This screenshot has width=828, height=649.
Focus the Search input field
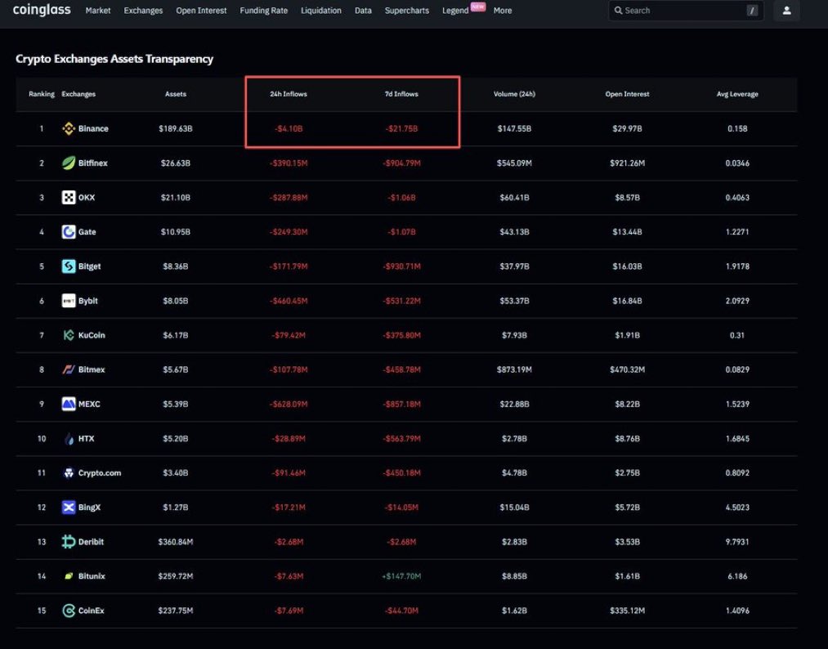point(686,11)
